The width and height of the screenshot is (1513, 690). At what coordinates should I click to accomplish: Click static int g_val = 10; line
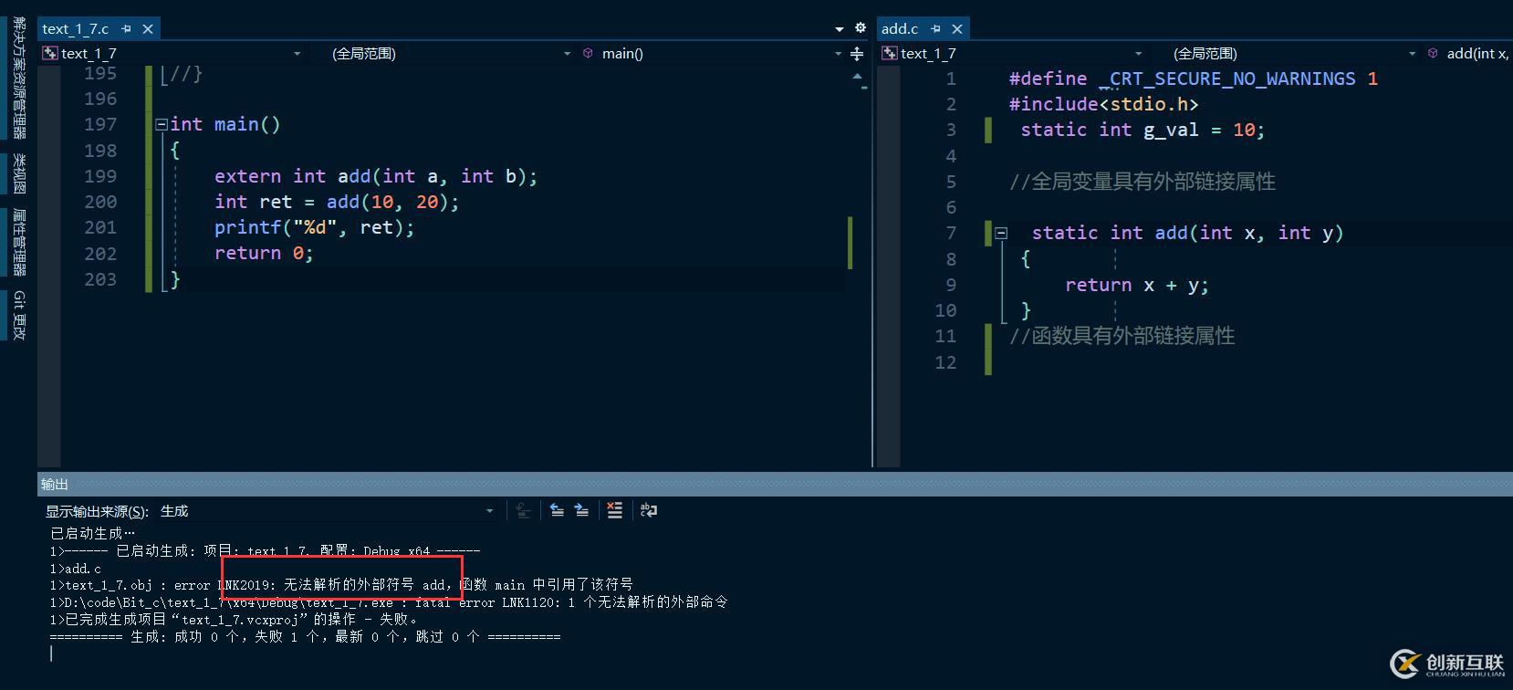[x=1143, y=130]
